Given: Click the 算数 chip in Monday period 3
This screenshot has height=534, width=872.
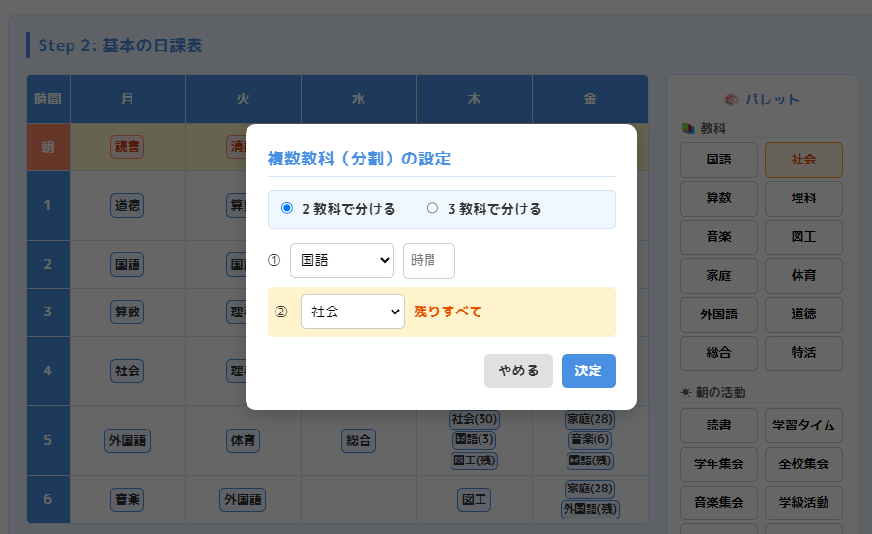Looking at the screenshot, I should (127, 311).
